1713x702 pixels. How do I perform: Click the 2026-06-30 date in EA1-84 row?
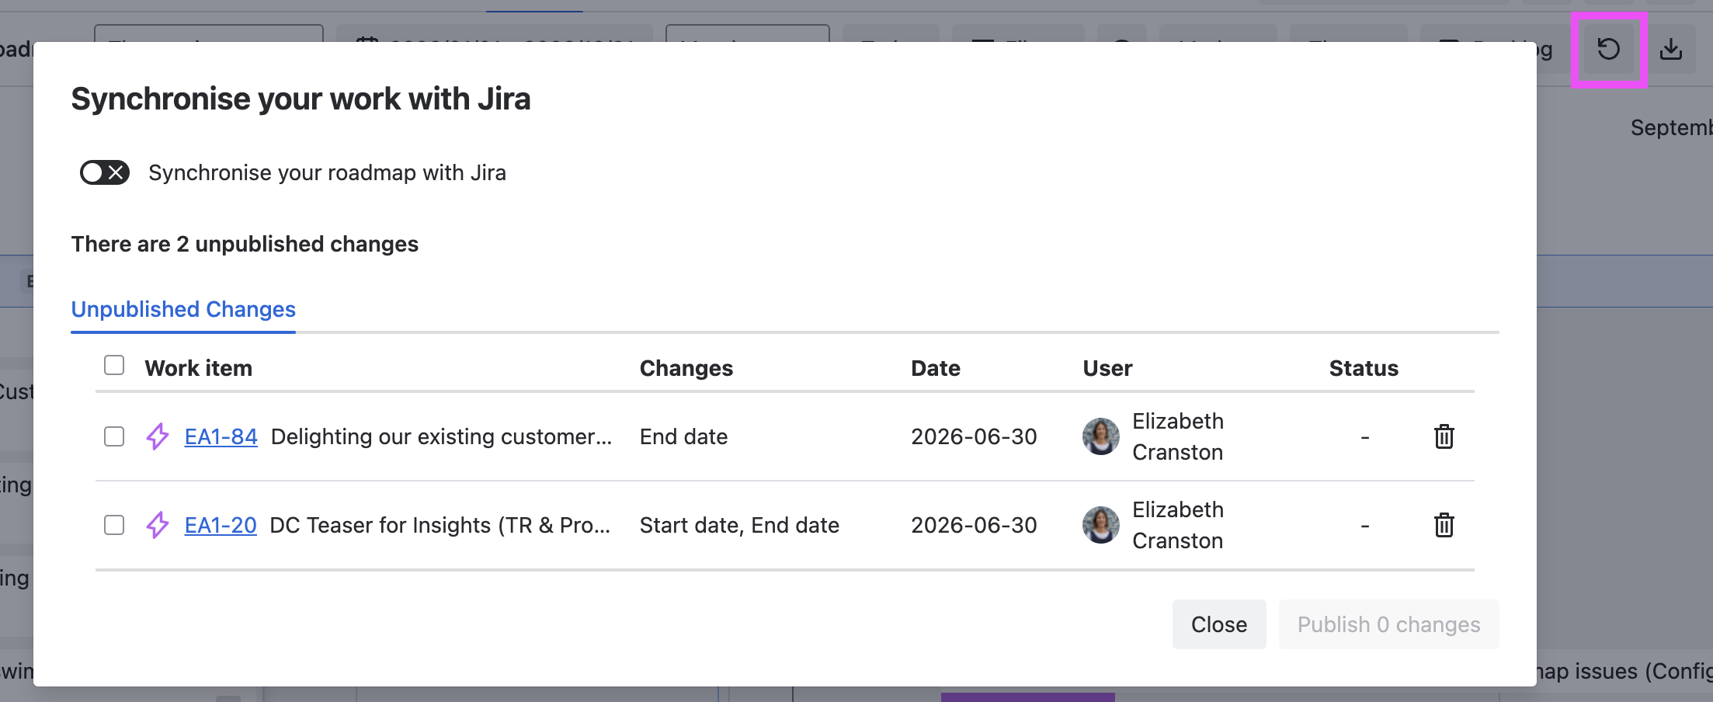[x=974, y=436]
